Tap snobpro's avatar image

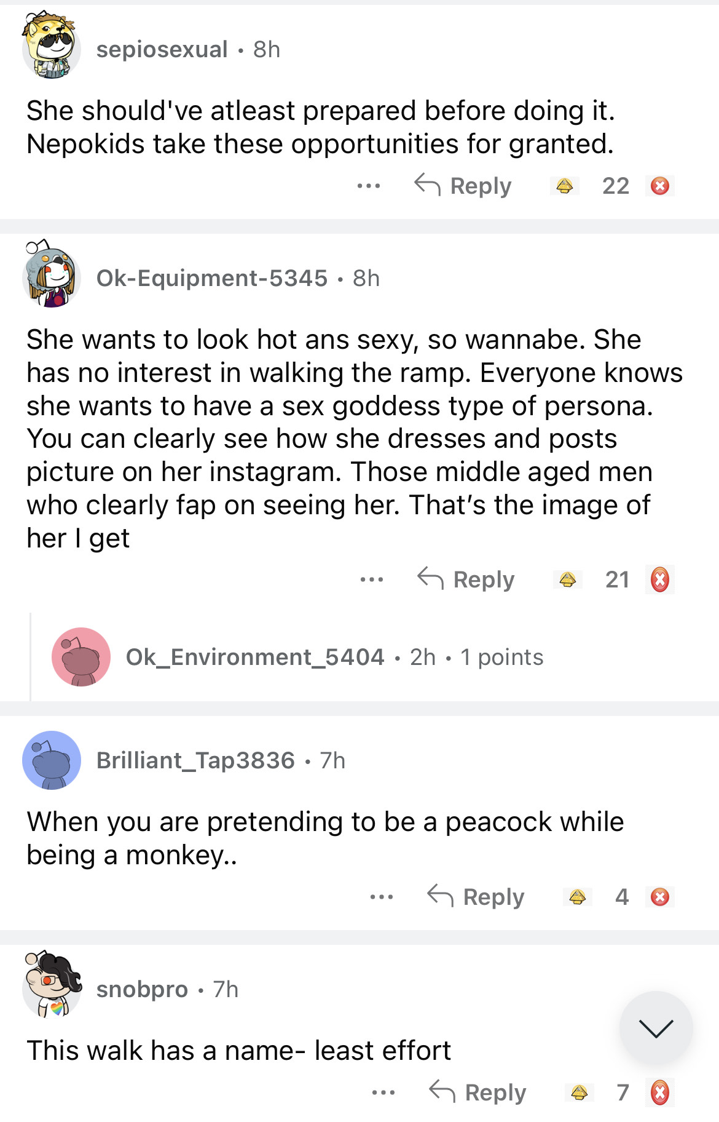point(52,984)
